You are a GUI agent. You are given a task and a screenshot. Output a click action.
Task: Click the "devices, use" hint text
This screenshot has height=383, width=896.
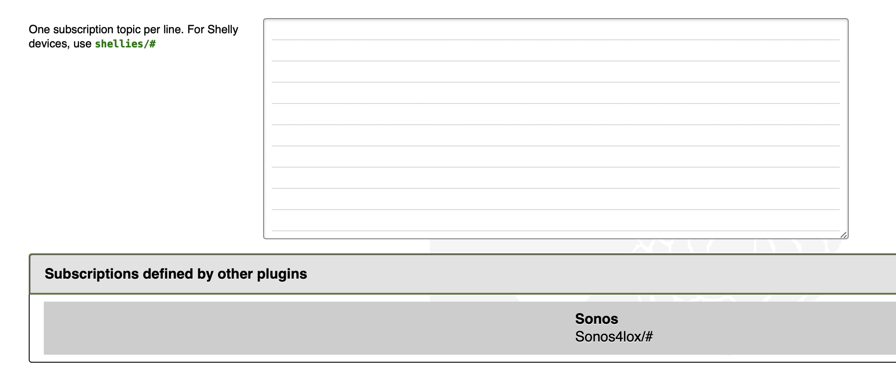point(60,44)
